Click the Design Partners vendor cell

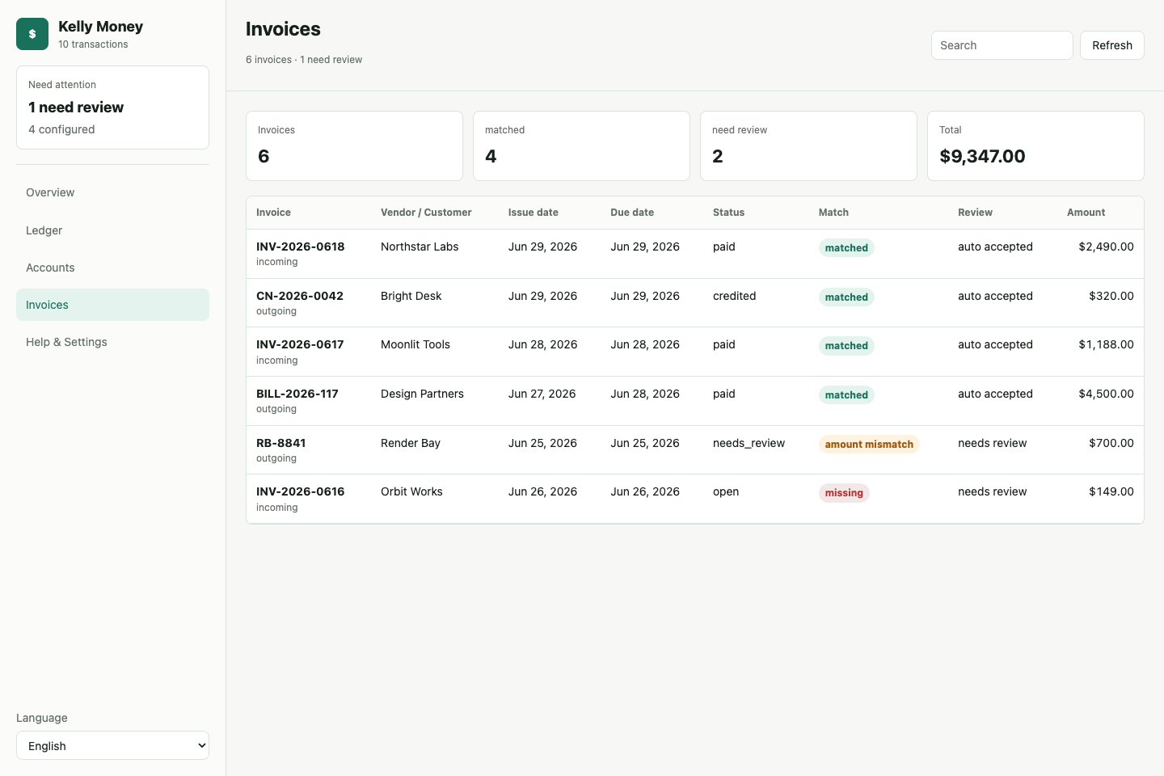pos(422,394)
